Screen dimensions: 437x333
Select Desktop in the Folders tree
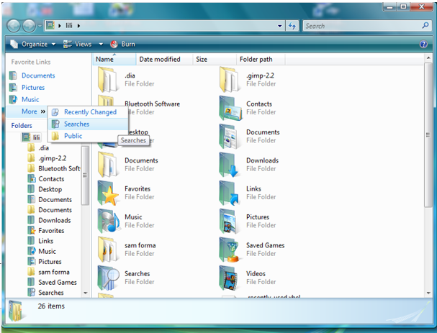(x=45, y=189)
